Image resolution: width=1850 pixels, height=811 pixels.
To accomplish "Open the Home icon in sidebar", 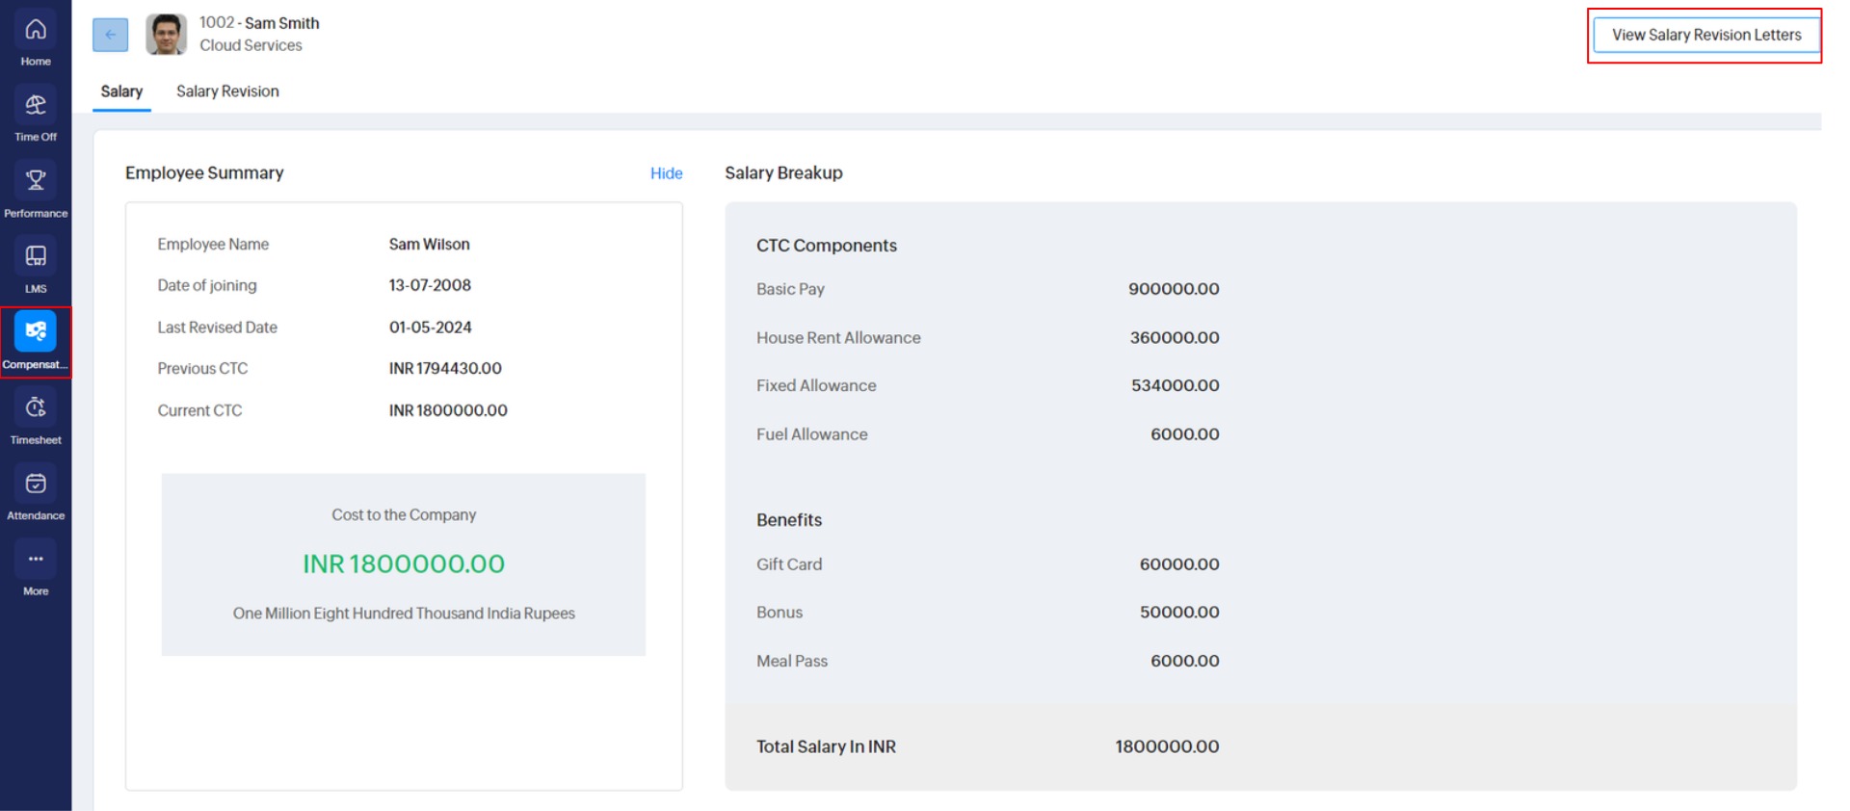I will pos(36,31).
